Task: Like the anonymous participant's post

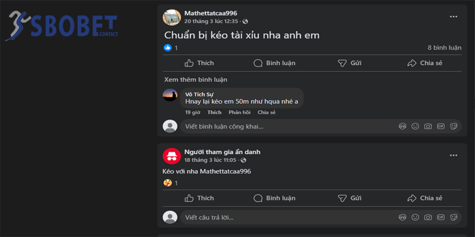Action: [199, 198]
